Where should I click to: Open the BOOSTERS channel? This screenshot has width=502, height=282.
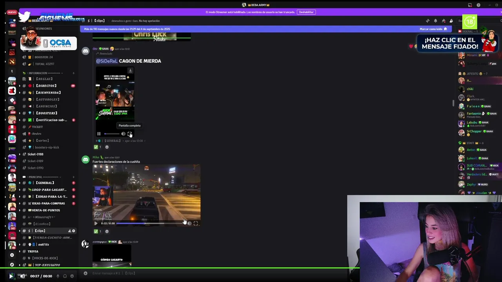[x=49, y=113]
